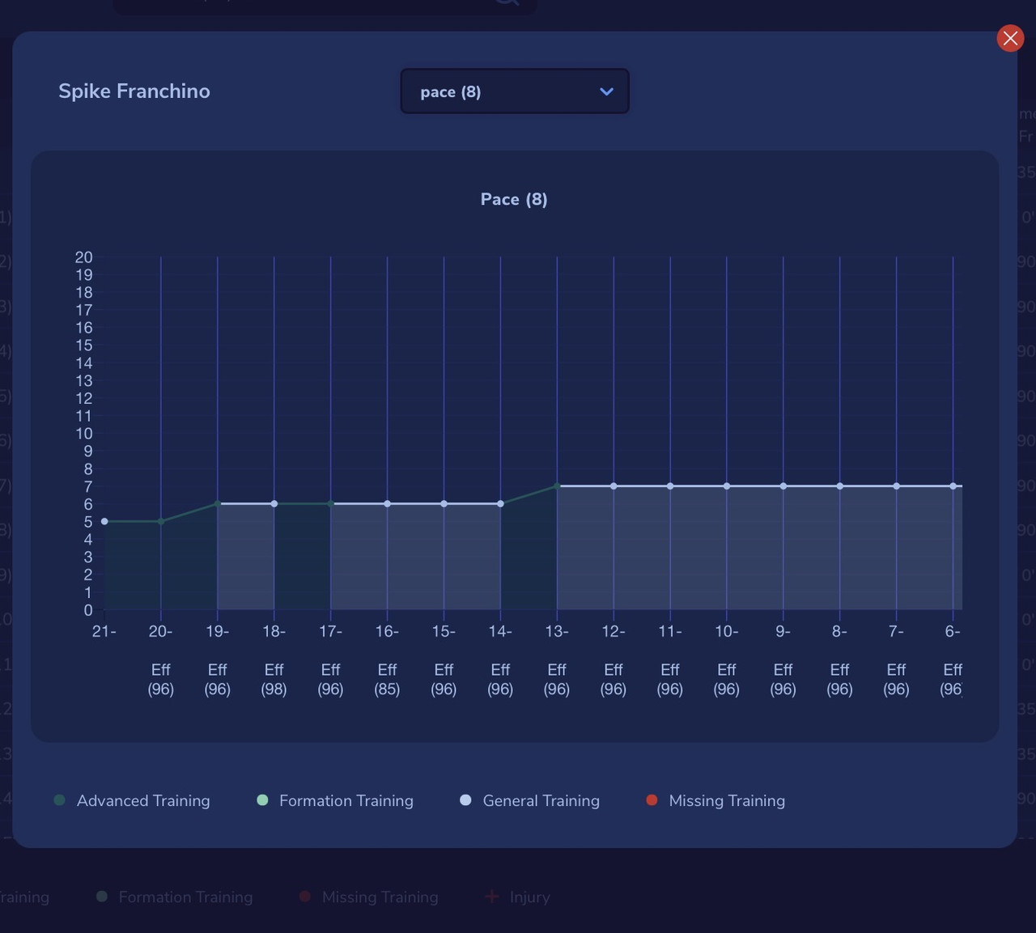This screenshot has height=933, width=1036.
Task: Close the player chart dialog
Action: pos(1010,38)
